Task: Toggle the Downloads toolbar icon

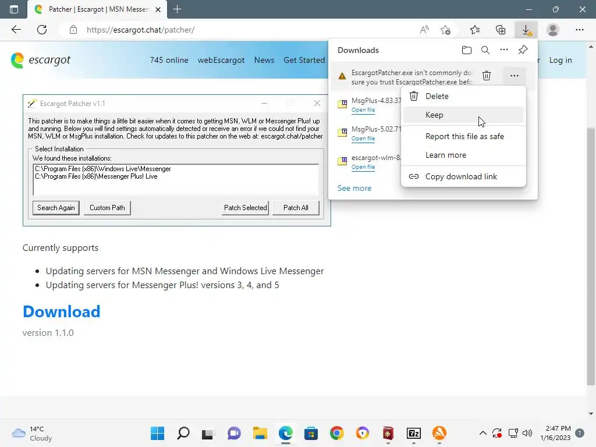Action: tap(526, 30)
